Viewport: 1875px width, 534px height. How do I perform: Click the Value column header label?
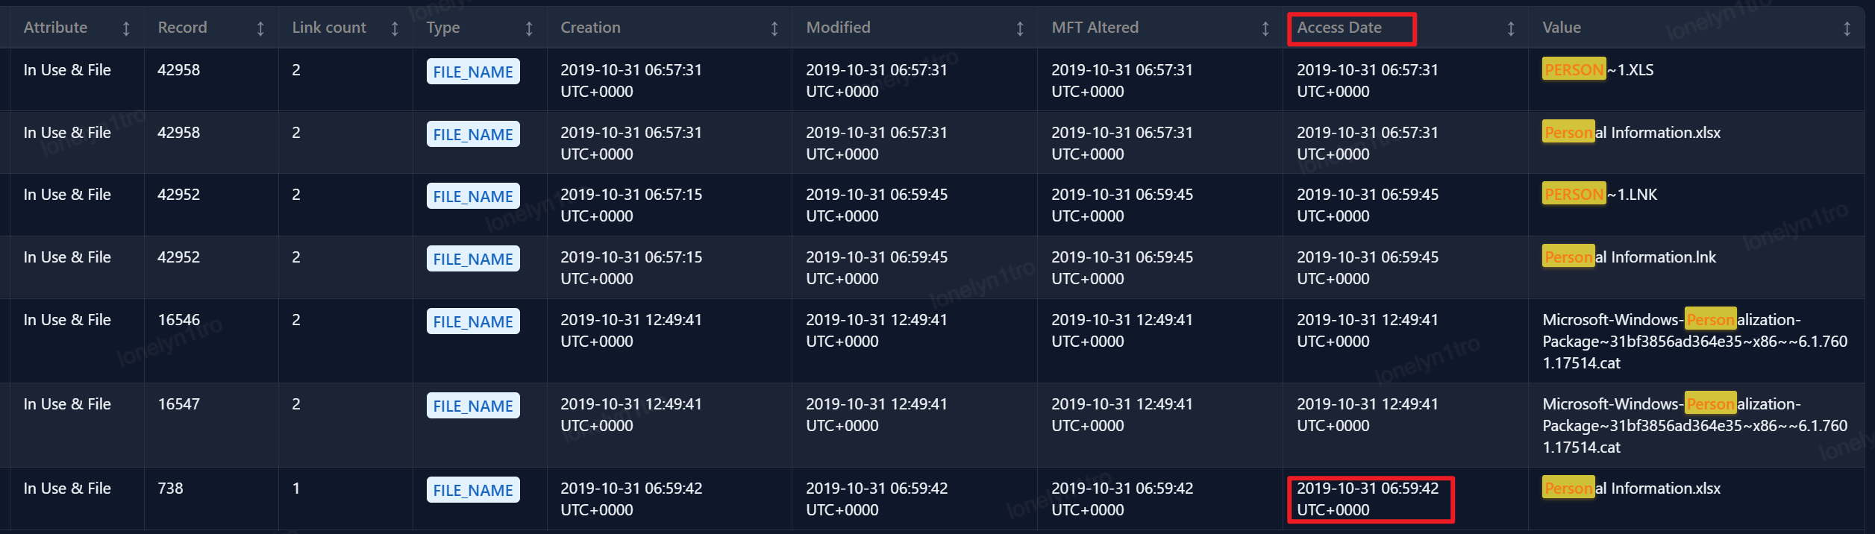point(1562,28)
